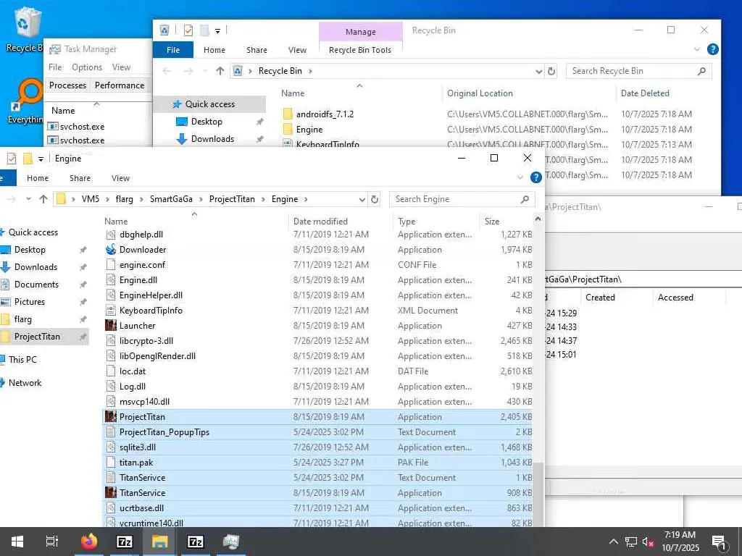Click the ProjectTitan application icon

click(111, 416)
